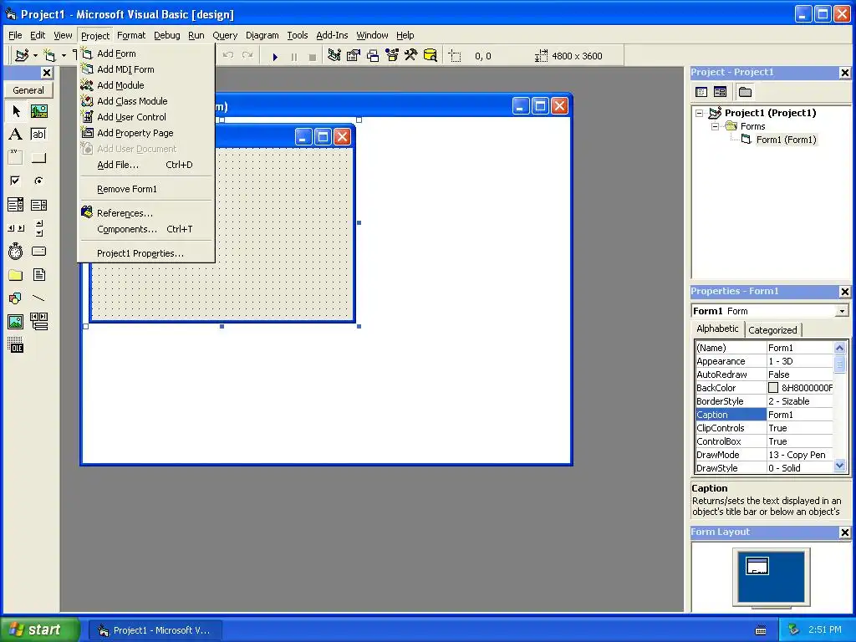Screen dimensions: 856x642
Task: Select the DirListBox folder control tool
Action: (16, 274)
